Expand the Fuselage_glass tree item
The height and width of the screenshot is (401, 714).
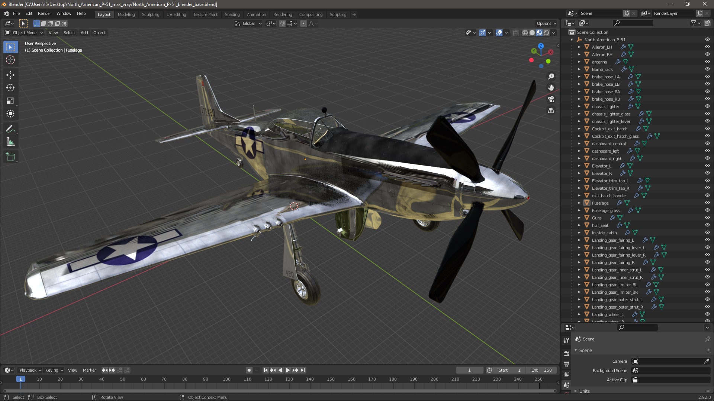(x=579, y=211)
